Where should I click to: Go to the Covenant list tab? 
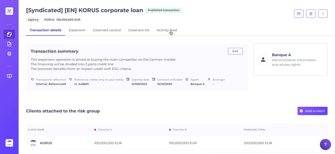[x=139, y=30]
